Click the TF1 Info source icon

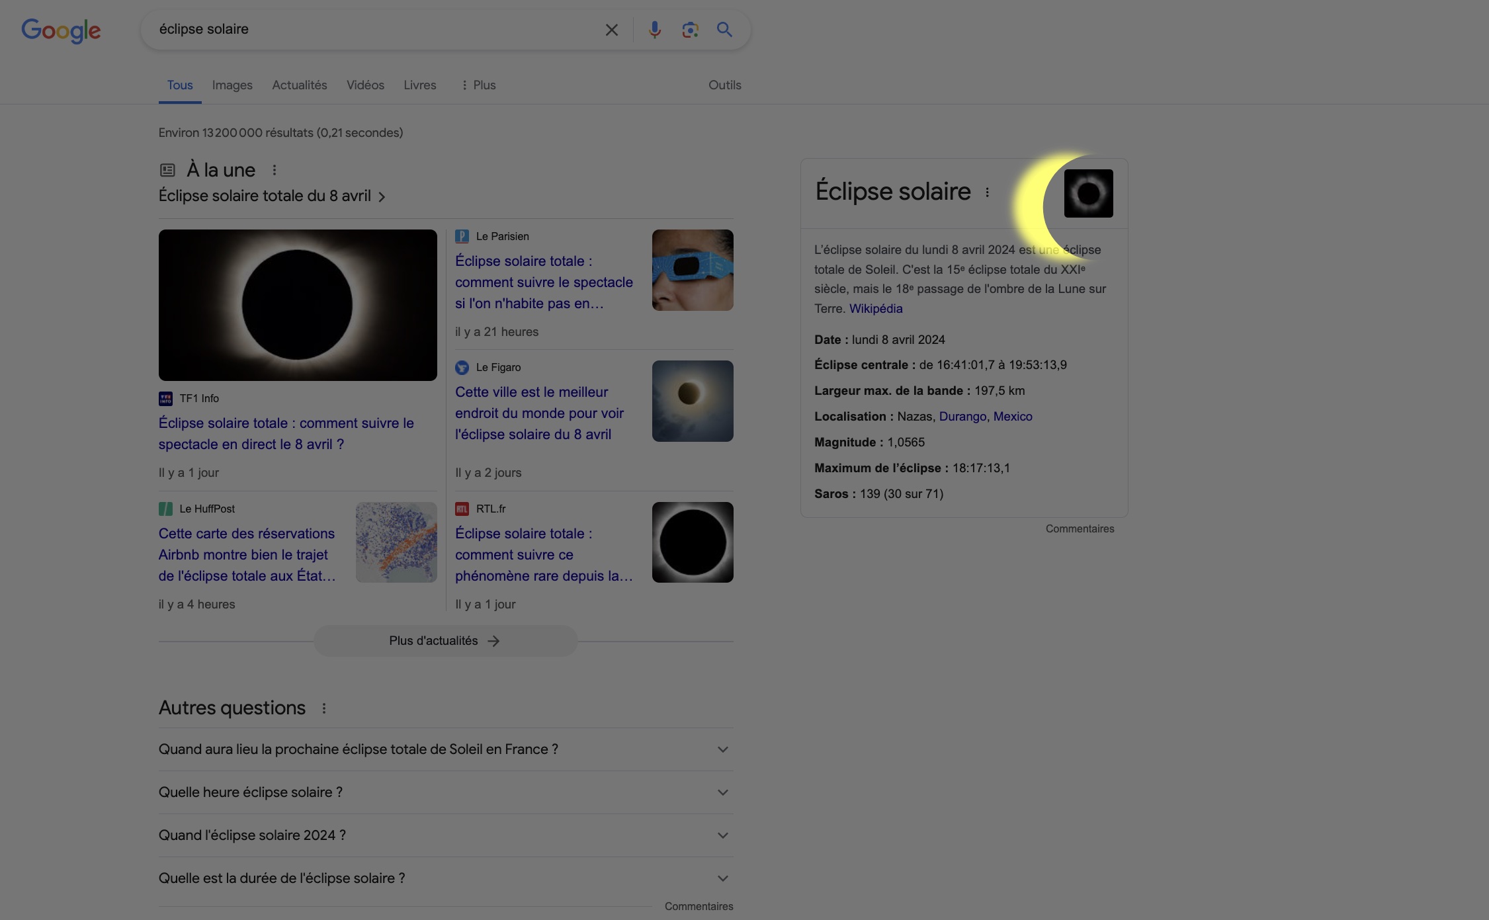coord(165,398)
